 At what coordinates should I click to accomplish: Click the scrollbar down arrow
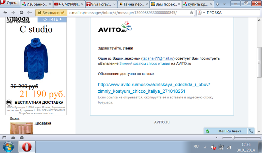coord(259,131)
